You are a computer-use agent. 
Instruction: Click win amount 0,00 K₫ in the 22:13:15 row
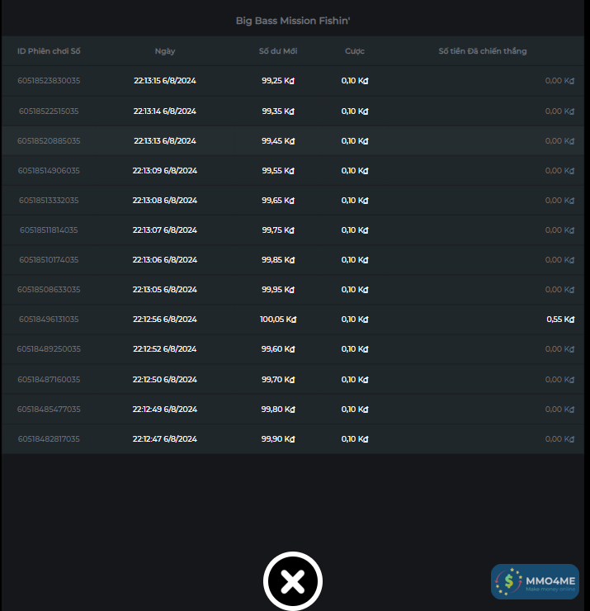click(x=559, y=81)
